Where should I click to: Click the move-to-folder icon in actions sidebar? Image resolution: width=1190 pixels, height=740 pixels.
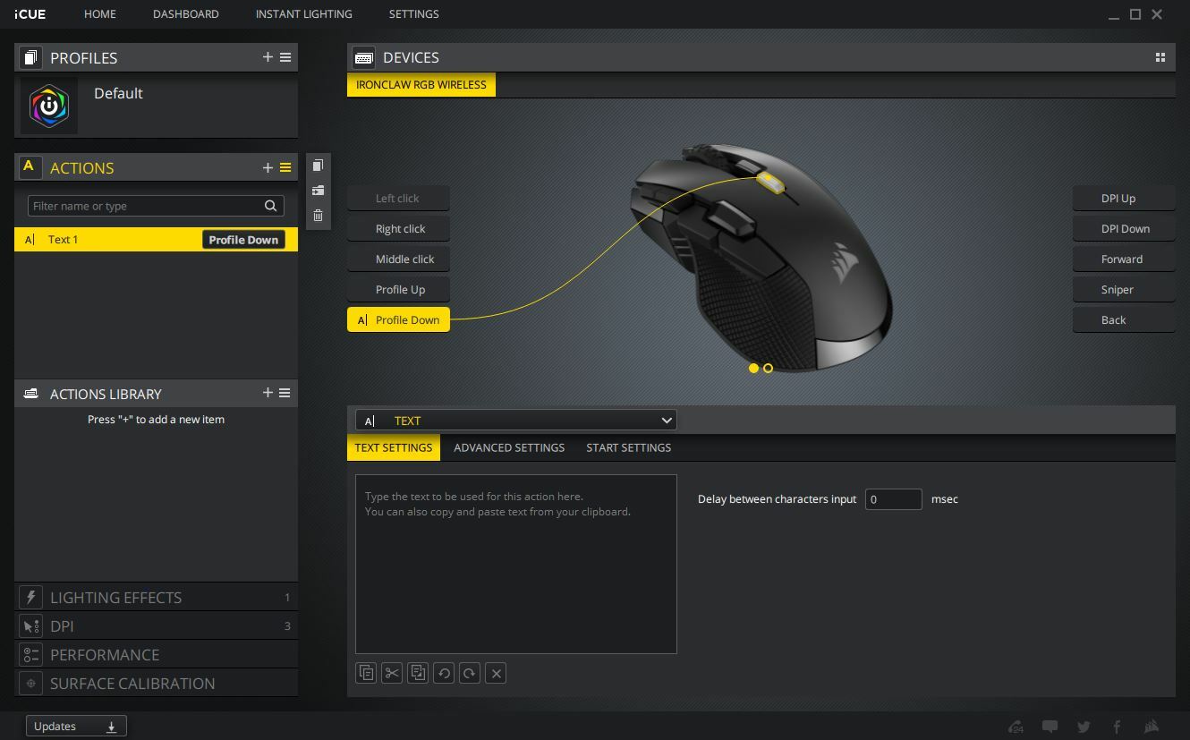coord(318,190)
